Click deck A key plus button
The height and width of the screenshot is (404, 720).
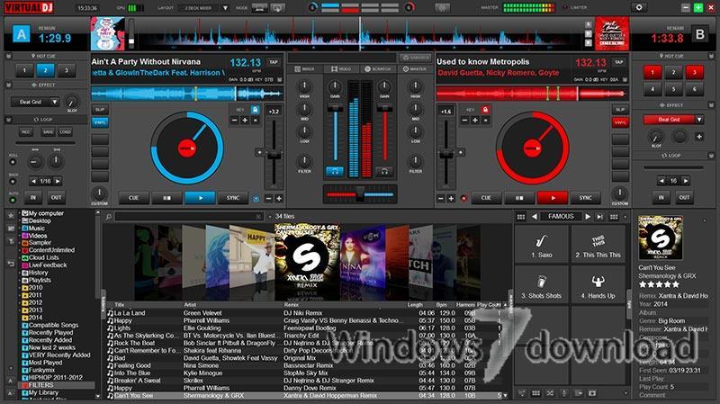[245, 121]
